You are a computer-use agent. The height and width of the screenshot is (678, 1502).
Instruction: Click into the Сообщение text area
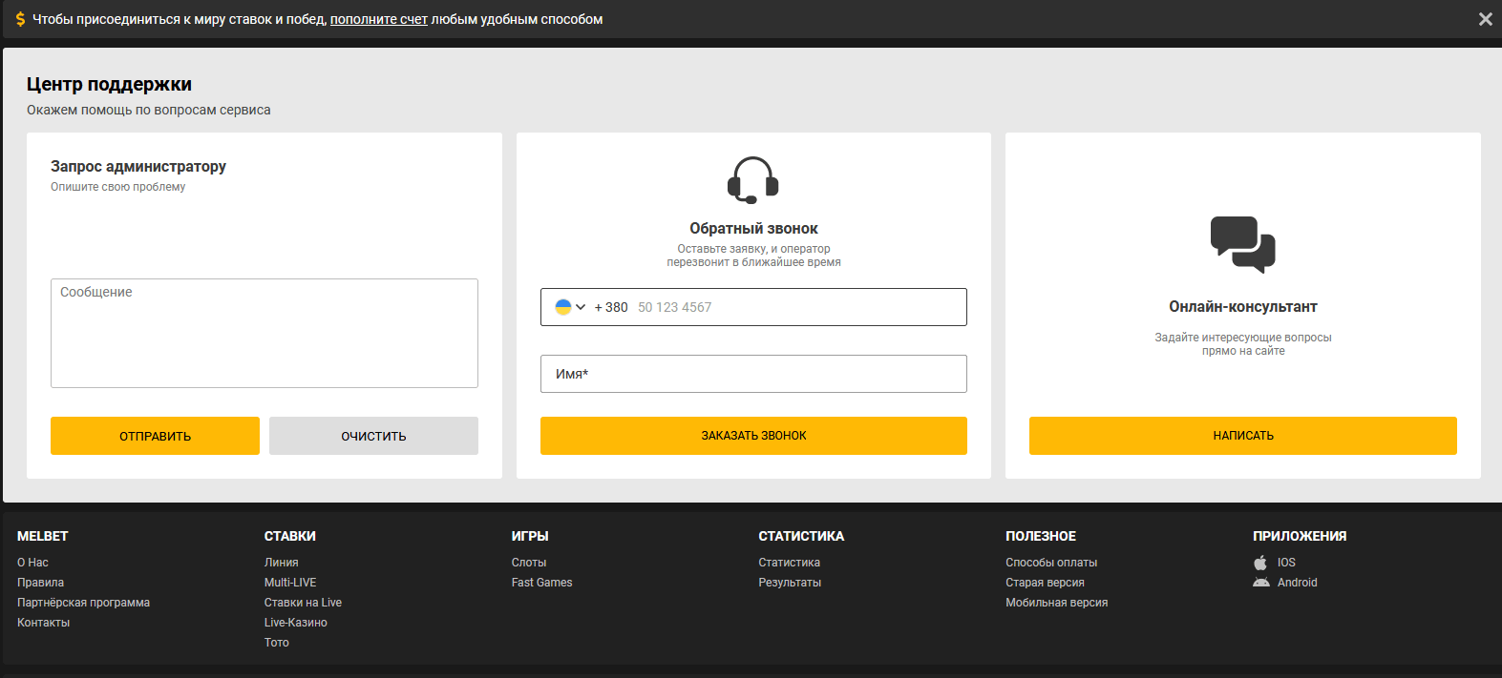(264, 333)
